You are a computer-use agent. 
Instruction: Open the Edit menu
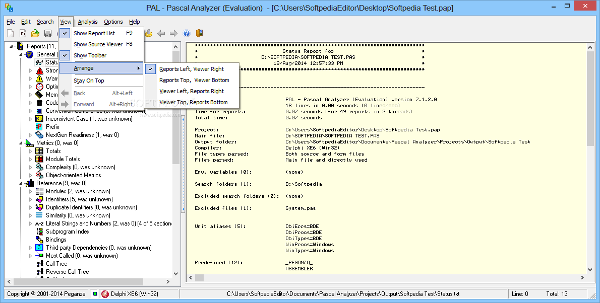pyautogui.click(x=26, y=22)
